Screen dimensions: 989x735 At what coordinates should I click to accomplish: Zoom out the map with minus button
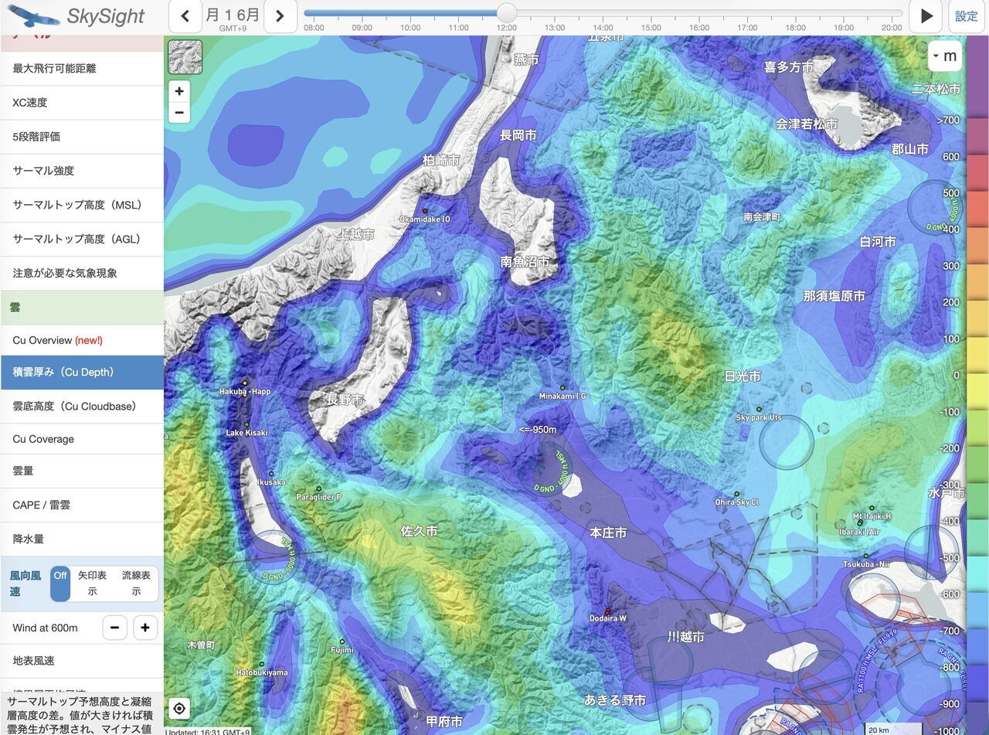[x=179, y=112]
